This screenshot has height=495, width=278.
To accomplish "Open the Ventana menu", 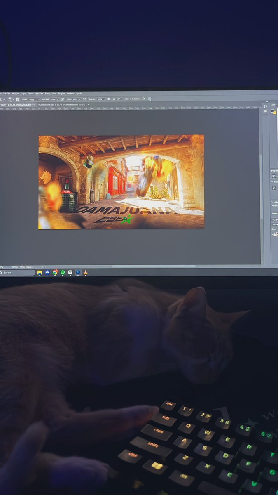I will [71, 94].
